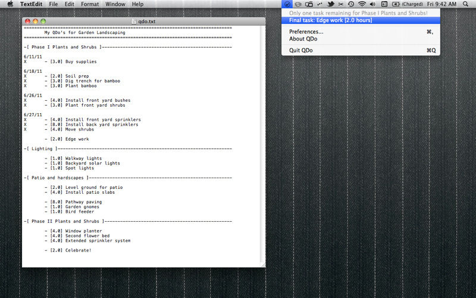The image size is (476, 298).
Task: Open the Format menu
Action: click(x=90, y=4)
